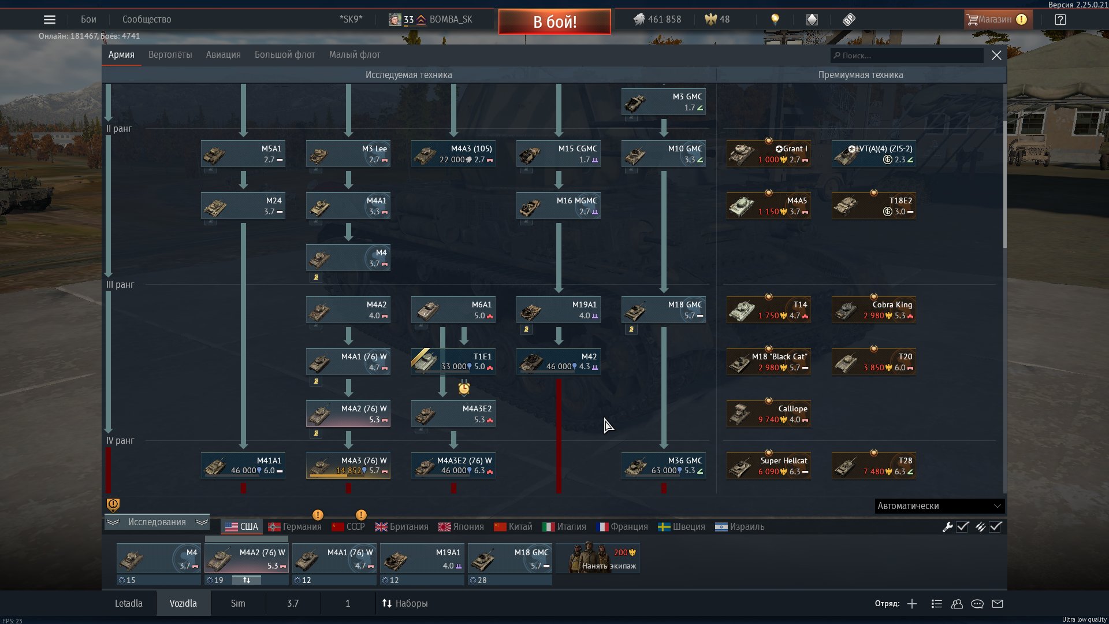Open the warbonds shop diamond icon
Image resolution: width=1109 pixels, height=624 pixels.
pyautogui.click(x=812, y=20)
